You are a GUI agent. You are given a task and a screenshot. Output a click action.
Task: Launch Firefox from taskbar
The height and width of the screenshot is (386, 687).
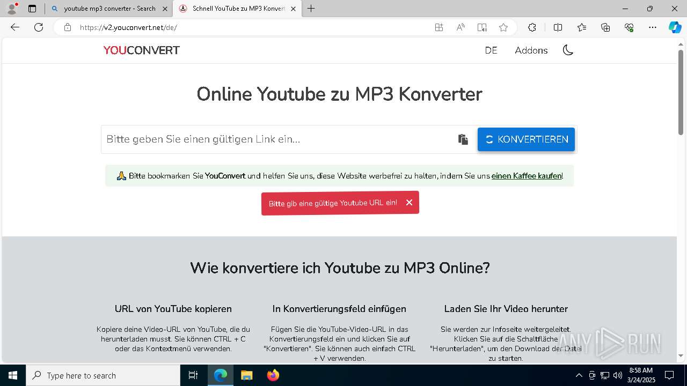pos(273,375)
